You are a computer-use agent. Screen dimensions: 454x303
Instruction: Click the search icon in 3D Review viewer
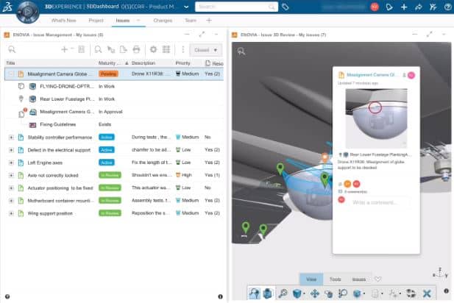(x=241, y=51)
